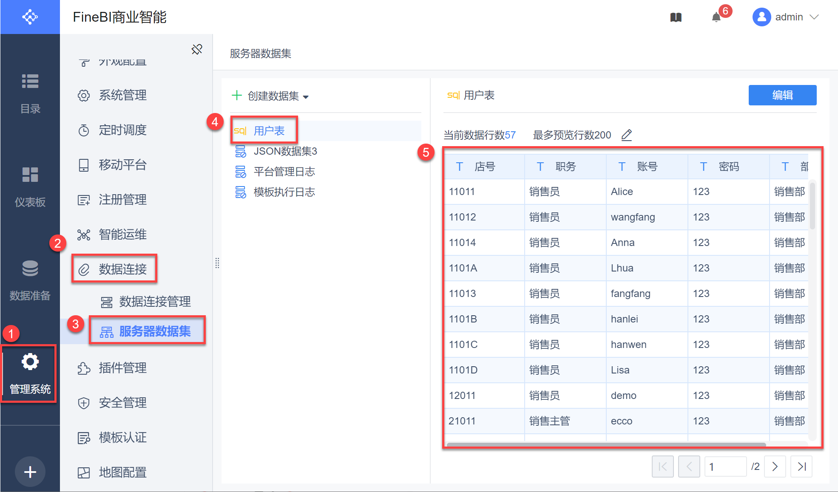
Task: Select 平台管理日志 dataset
Action: (284, 172)
